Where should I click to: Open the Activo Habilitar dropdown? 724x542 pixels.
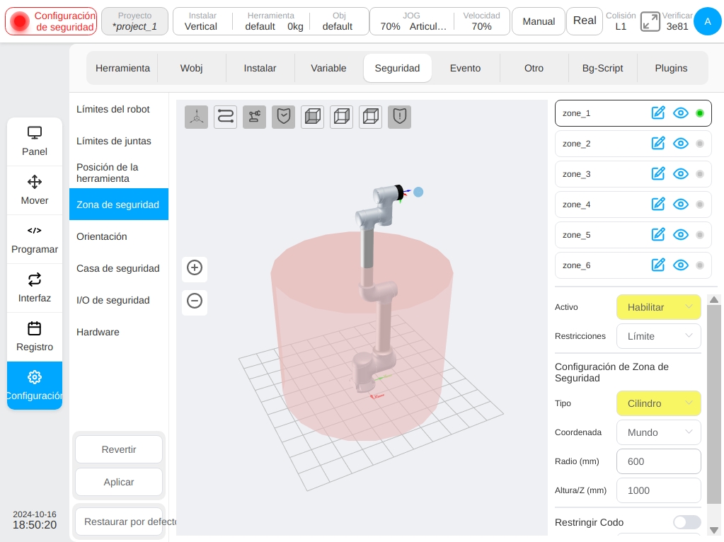pos(658,307)
